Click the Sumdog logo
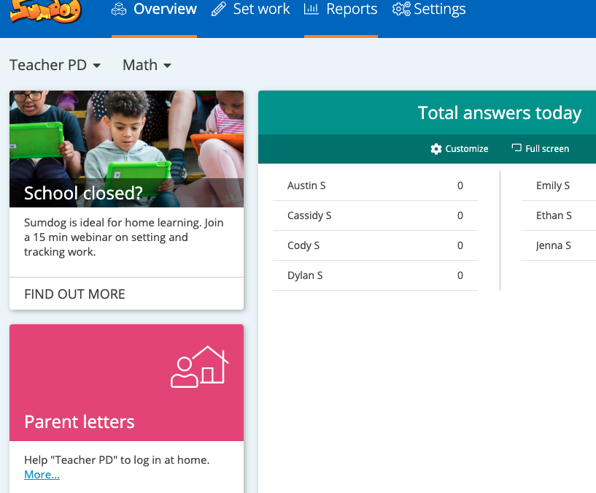The width and height of the screenshot is (596, 493). click(46, 11)
